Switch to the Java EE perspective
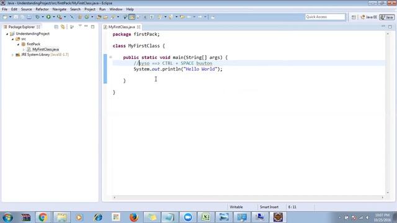 coord(368,17)
